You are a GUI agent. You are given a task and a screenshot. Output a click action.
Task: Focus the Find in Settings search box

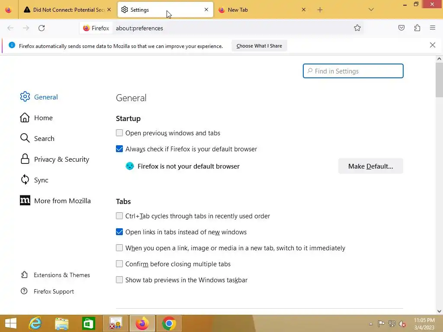(353, 71)
